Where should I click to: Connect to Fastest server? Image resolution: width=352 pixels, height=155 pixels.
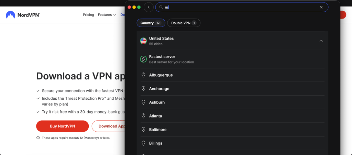coord(232,59)
